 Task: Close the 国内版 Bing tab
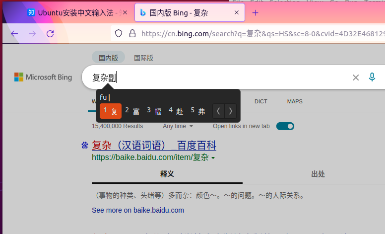tap(237, 12)
